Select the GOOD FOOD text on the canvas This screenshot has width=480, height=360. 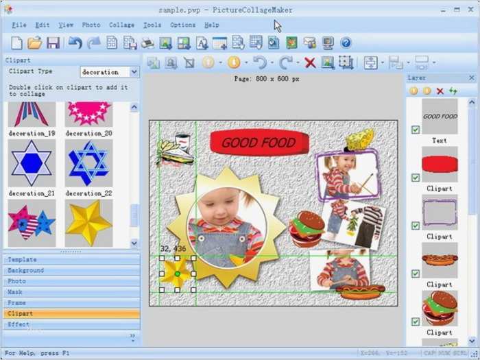(259, 143)
